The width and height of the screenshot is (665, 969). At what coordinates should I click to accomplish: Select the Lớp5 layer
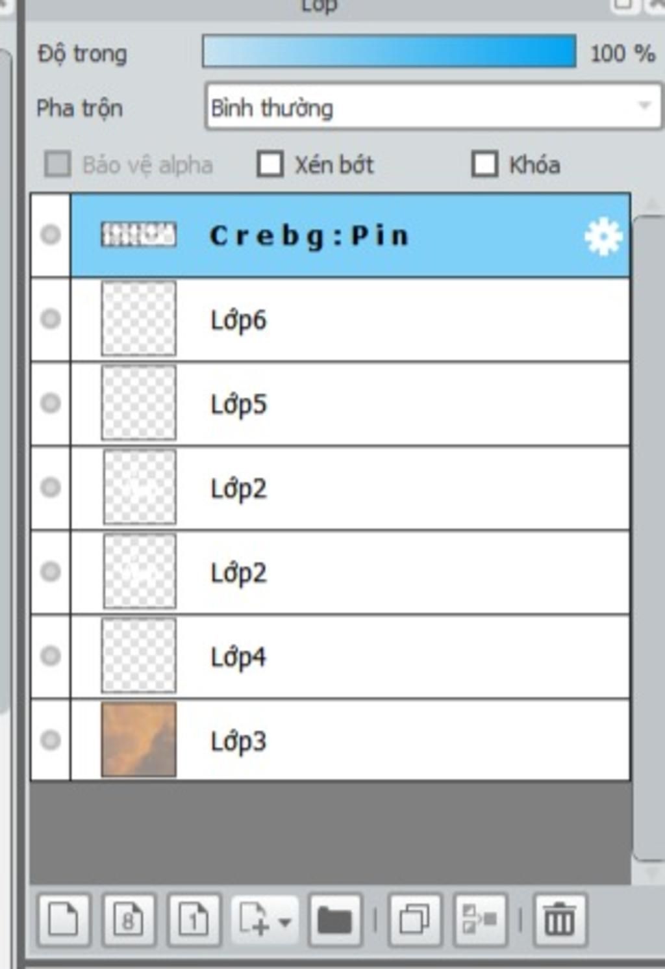[350, 404]
